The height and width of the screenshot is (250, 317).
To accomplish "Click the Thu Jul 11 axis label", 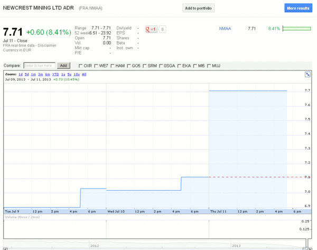I will pyautogui.click(x=218, y=211).
